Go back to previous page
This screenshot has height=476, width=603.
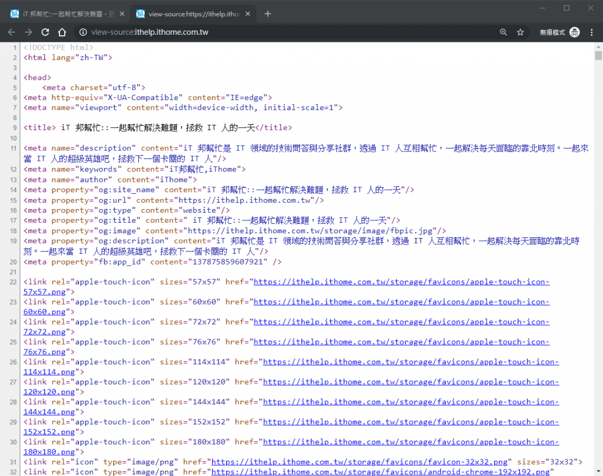12,32
